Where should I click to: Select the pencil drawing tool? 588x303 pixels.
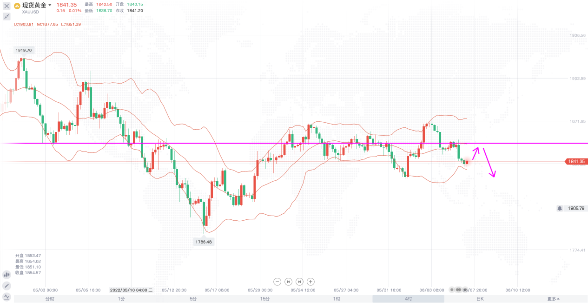coord(7,286)
